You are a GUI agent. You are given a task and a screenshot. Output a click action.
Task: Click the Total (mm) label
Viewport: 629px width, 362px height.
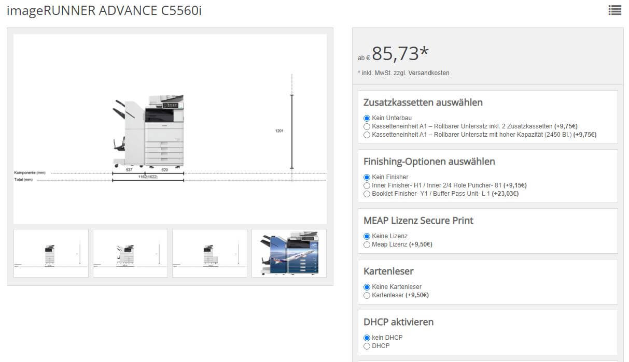point(23,180)
